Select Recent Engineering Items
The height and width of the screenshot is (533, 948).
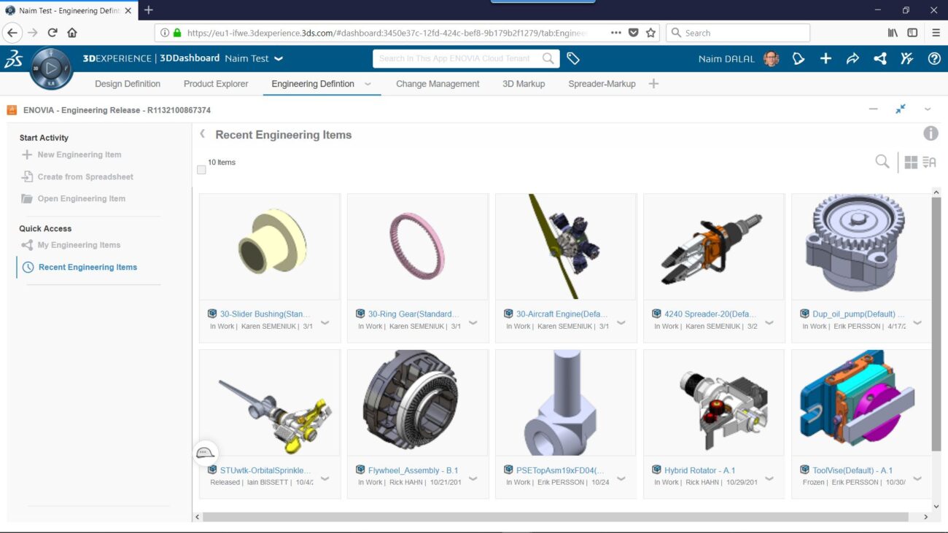point(79,267)
